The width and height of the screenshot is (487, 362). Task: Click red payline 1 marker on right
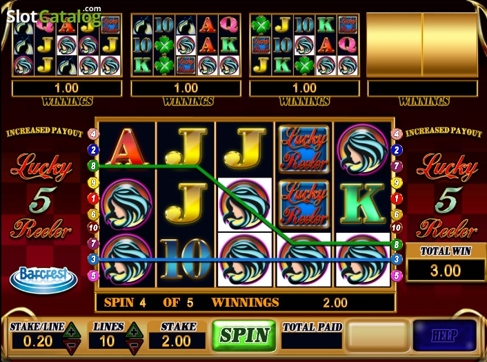pyautogui.click(x=397, y=198)
